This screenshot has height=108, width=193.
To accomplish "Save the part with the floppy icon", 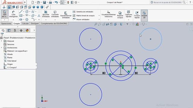I will tap(44, 2).
